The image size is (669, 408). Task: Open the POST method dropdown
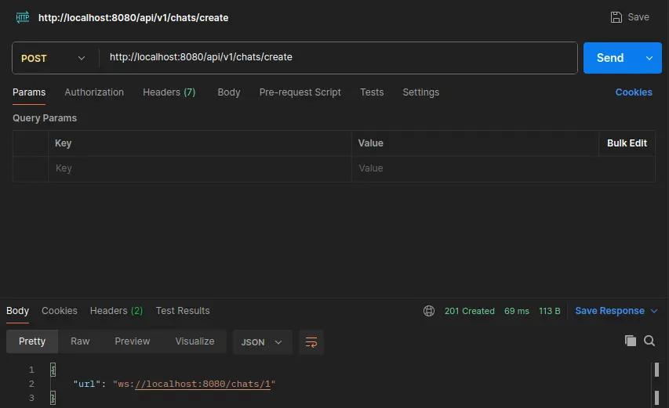pos(54,58)
